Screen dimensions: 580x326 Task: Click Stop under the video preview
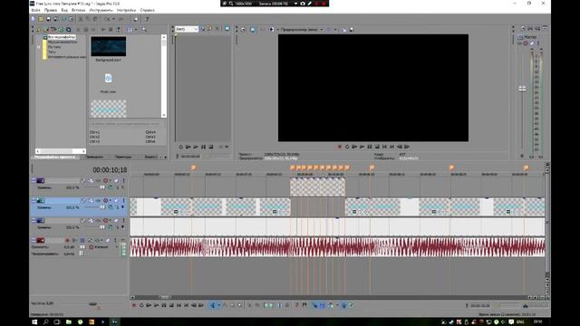coord(377,147)
